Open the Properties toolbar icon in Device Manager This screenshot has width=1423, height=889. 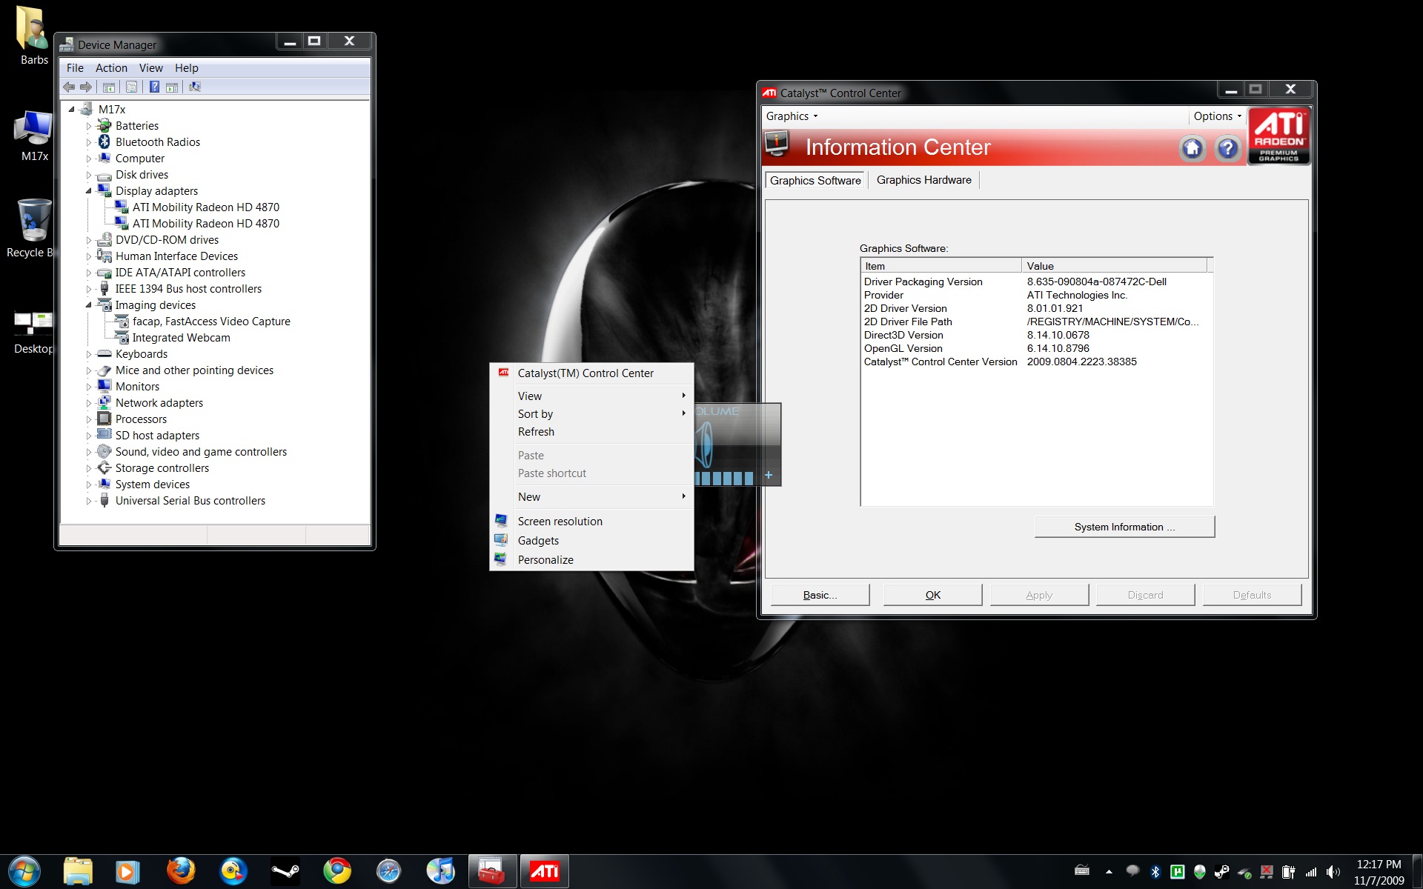pyautogui.click(x=131, y=87)
